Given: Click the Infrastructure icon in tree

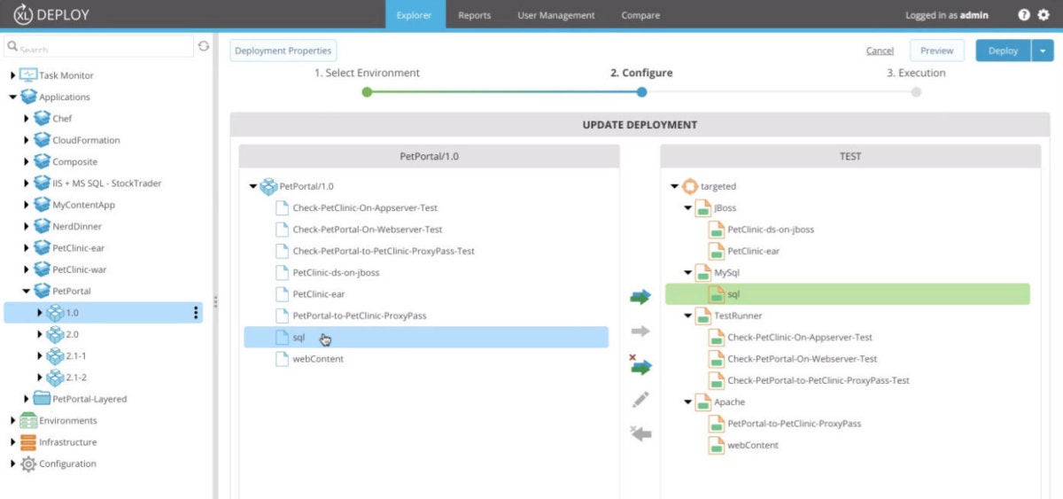Looking at the screenshot, I should pos(28,441).
